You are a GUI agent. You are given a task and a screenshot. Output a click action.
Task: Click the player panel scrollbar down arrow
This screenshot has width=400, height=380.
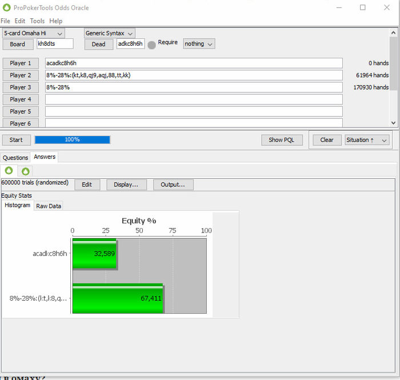click(x=393, y=123)
